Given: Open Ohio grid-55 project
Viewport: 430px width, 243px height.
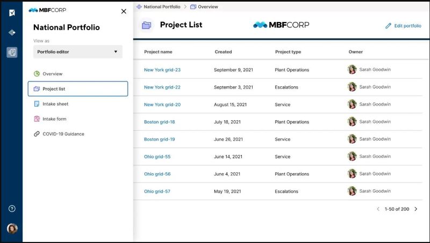Looking at the screenshot, I should [157, 157].
